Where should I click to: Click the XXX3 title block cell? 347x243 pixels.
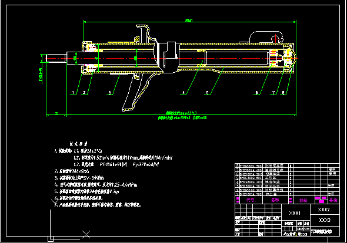click(x=325, y=220)
